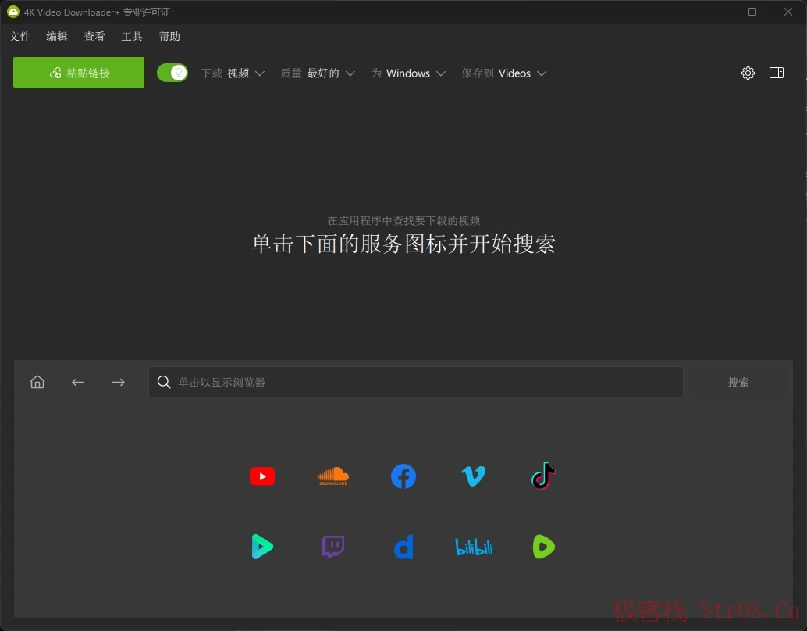Viewport: 807px width, 631px height.
Task: Open the YouTube service icon
Action: [262, 476]
